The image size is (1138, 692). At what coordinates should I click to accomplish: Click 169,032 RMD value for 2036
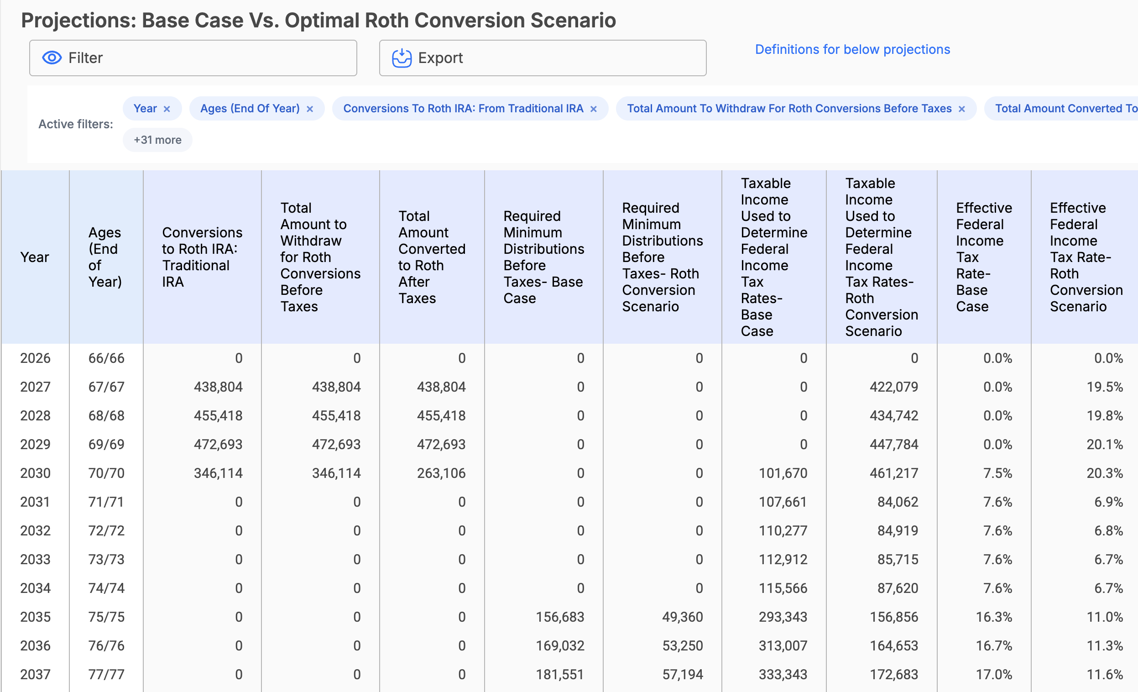coord(560,646)
